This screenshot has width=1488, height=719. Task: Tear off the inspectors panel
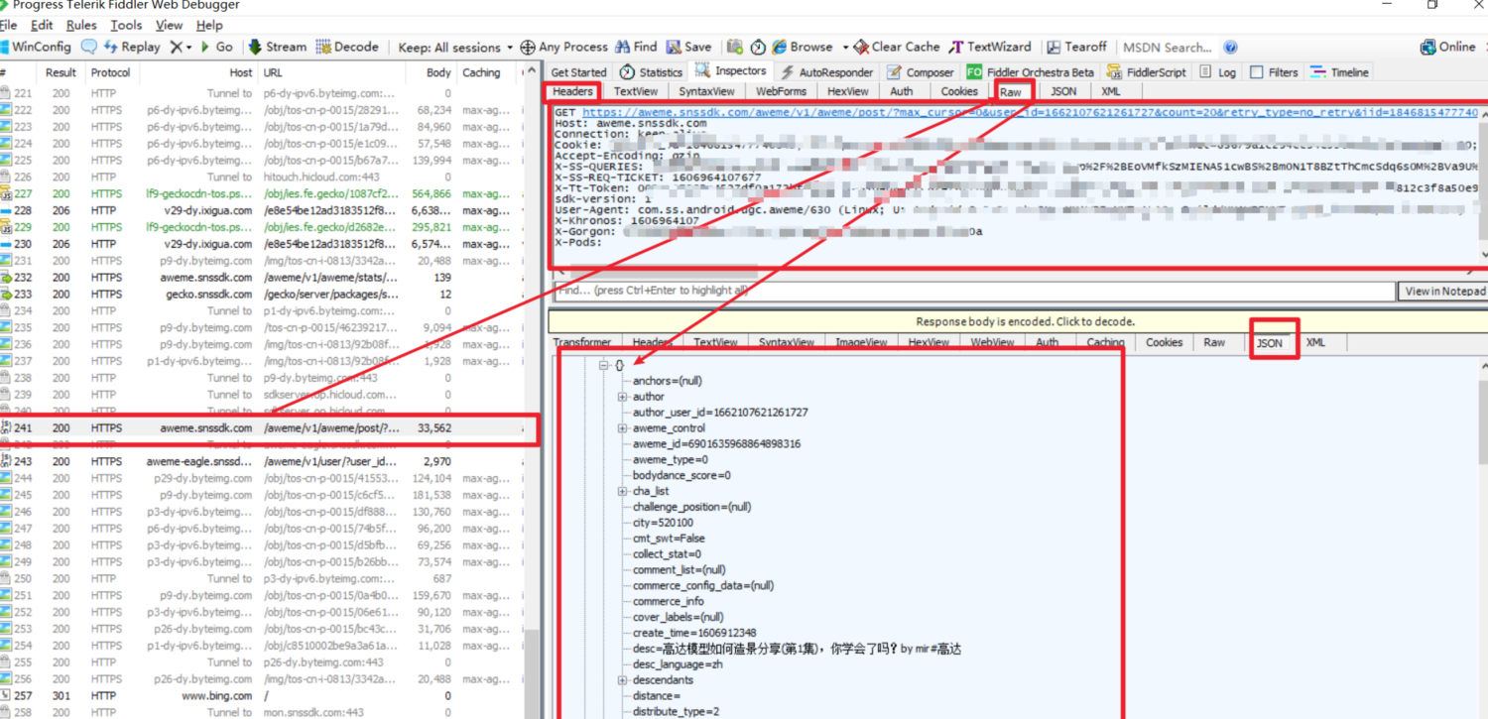1075,47
